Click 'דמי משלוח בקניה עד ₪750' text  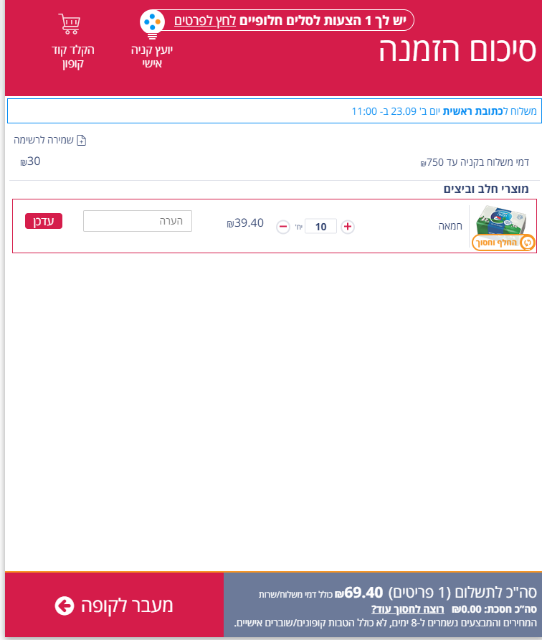(x=475, y=162)
